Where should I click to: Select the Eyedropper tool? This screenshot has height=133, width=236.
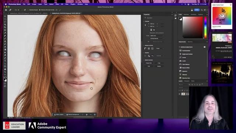pos(5,33)
